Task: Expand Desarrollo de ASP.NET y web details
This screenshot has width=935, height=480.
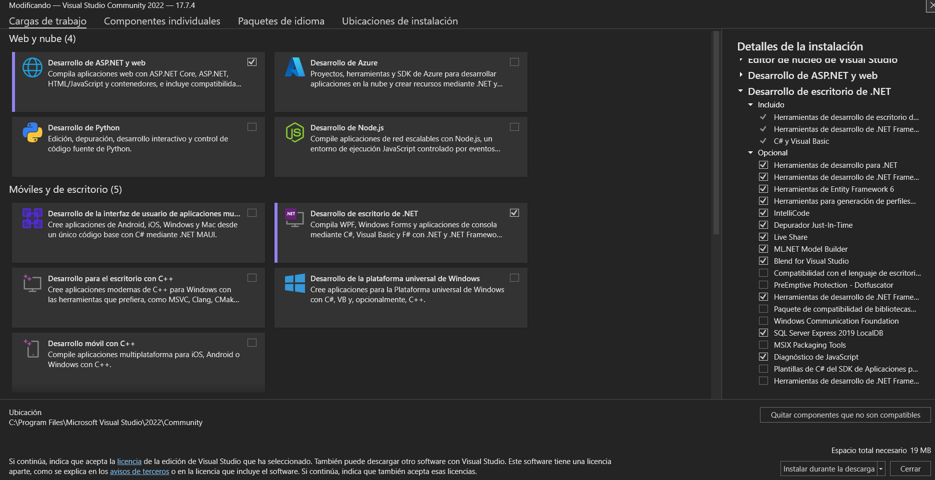Action: 741,75
